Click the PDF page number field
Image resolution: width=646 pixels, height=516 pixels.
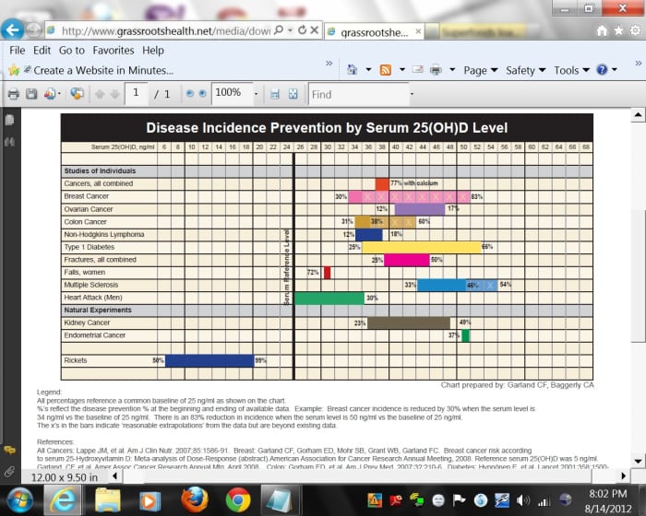[x=136, y=94]
